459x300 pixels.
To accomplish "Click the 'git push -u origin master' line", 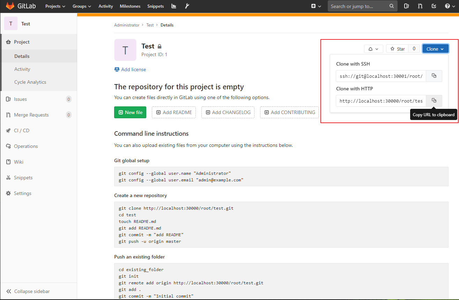I will pyautogui.click(x=150, y=241).
